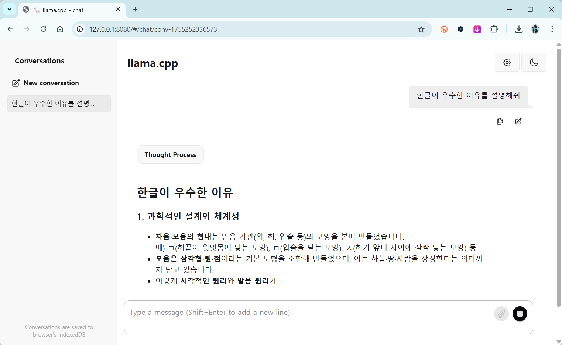Click the bold text 모음은 삼각형·원·점

[x=188, y=259]
